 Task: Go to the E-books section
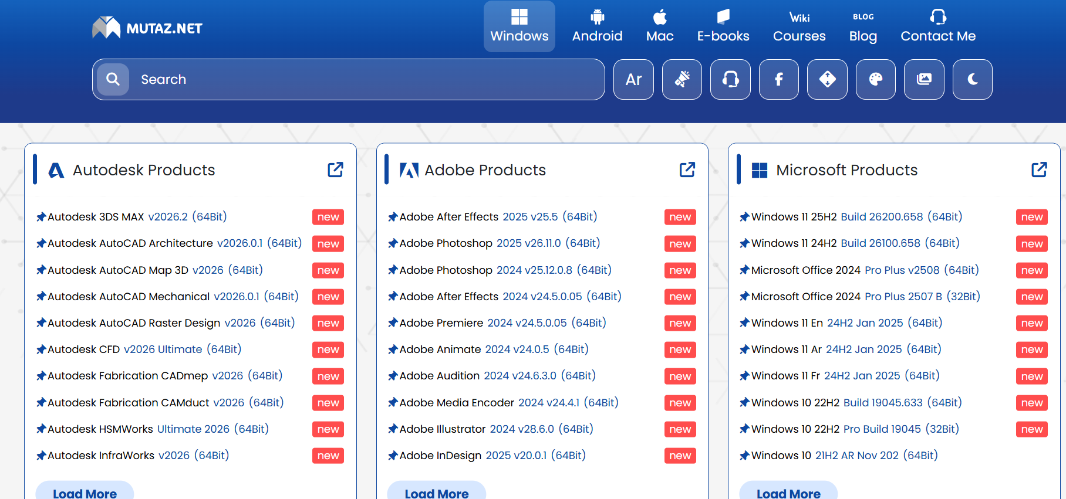point(723,27)
